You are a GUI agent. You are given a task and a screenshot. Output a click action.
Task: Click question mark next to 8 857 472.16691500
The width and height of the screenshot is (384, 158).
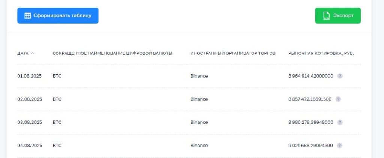(x=338, y=99)
